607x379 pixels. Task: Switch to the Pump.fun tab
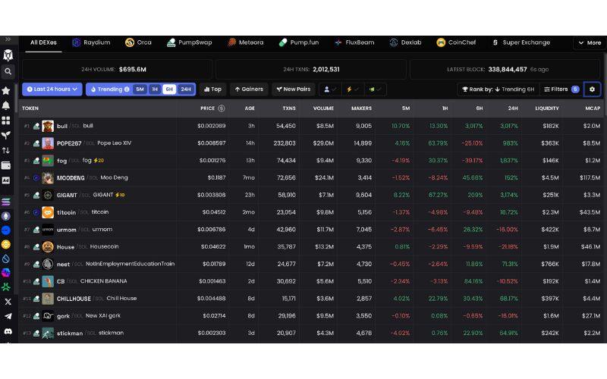pos(299,42)
